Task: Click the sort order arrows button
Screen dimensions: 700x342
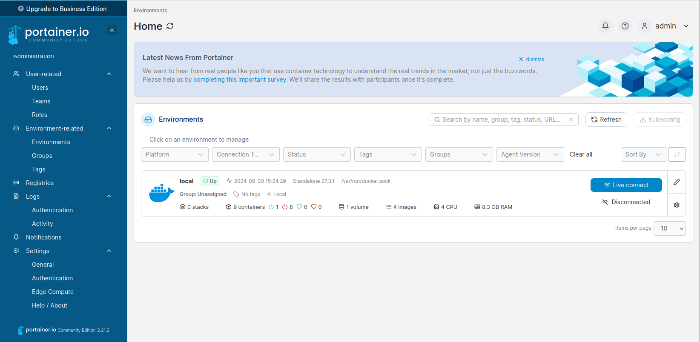Action: click(x=677, y=154)
